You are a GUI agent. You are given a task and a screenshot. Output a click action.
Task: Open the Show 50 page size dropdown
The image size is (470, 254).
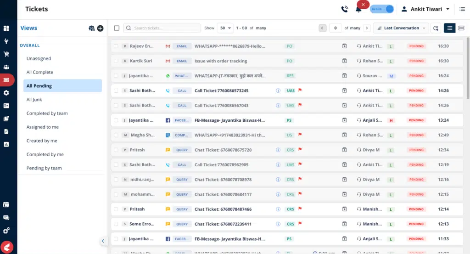225,28
